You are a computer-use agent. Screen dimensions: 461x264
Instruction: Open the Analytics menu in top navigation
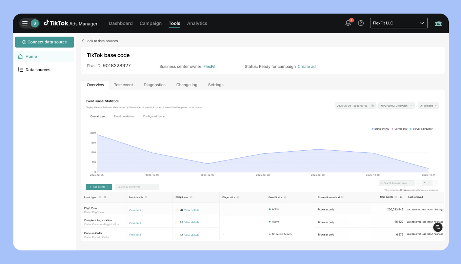[x=197, y=23]
